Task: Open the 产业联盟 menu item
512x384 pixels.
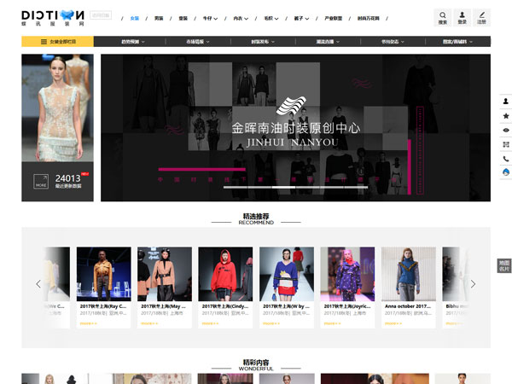Action: pyautogui.click(x=334, y=18)
